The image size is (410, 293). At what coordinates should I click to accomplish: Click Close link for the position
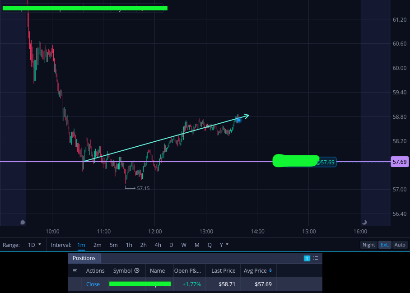tap(93, 284)
